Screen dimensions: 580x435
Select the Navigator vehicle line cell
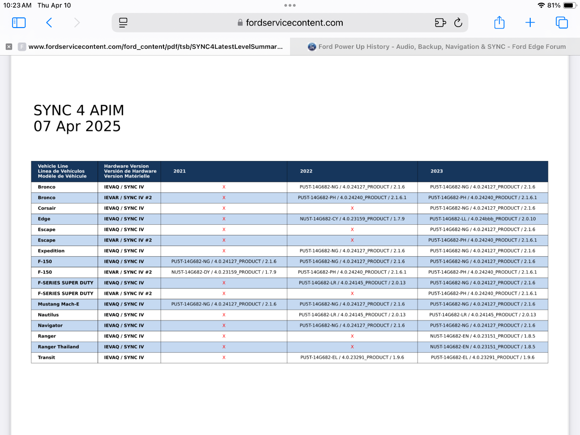pos(64,325)
